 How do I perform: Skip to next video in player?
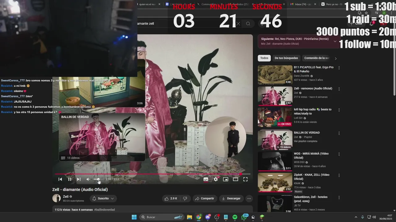pos(79,179)
